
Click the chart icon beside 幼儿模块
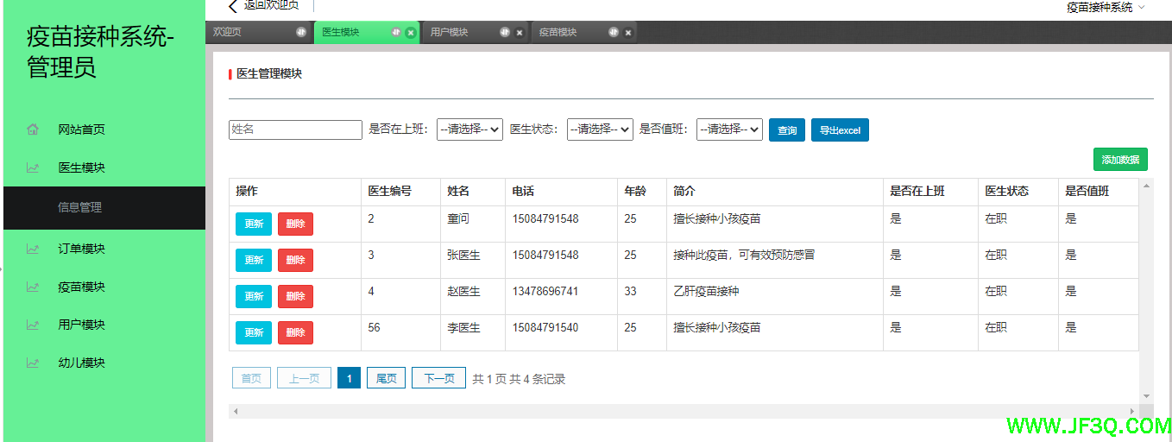tap(33, 363)
